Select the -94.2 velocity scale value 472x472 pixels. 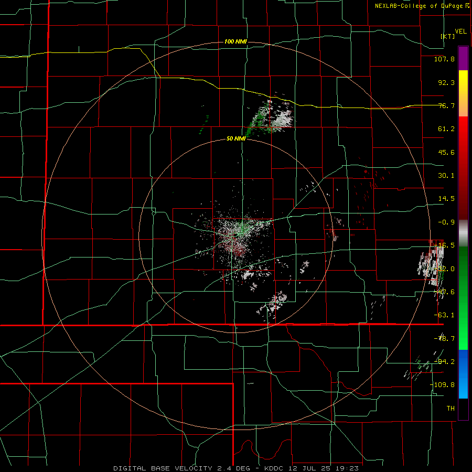point(444,361)
